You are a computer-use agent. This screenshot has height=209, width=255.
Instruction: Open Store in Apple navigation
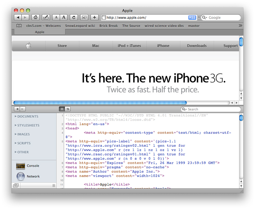click(x=62, y=46)
